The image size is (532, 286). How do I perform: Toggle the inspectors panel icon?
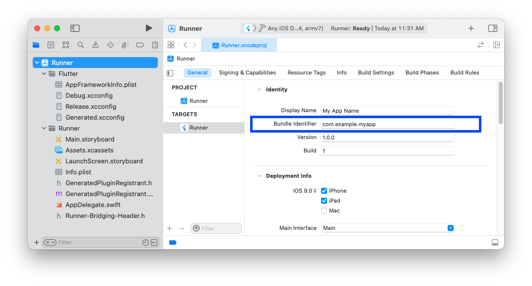point(492,28)
